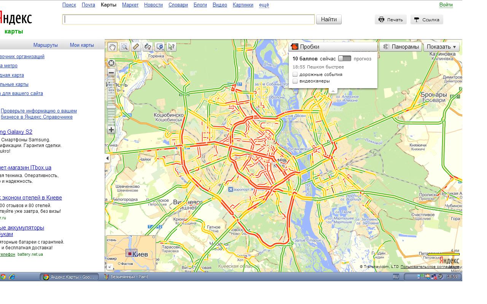This screenshot has height=304, width=487.
Task: Open the Samsung Galaxy S2 ad link
Action: pos(16,132)
